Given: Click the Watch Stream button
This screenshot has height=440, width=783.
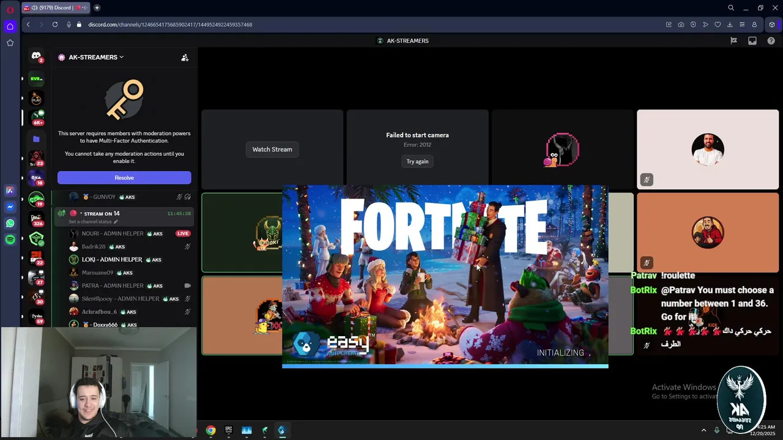Looking at the screenshot, I should tap(272, 149).
